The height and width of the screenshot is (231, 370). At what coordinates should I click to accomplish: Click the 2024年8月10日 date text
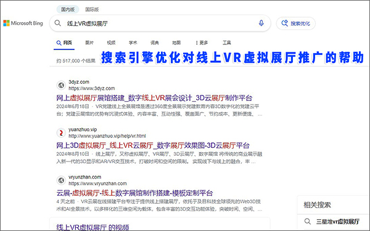point(73,154)
